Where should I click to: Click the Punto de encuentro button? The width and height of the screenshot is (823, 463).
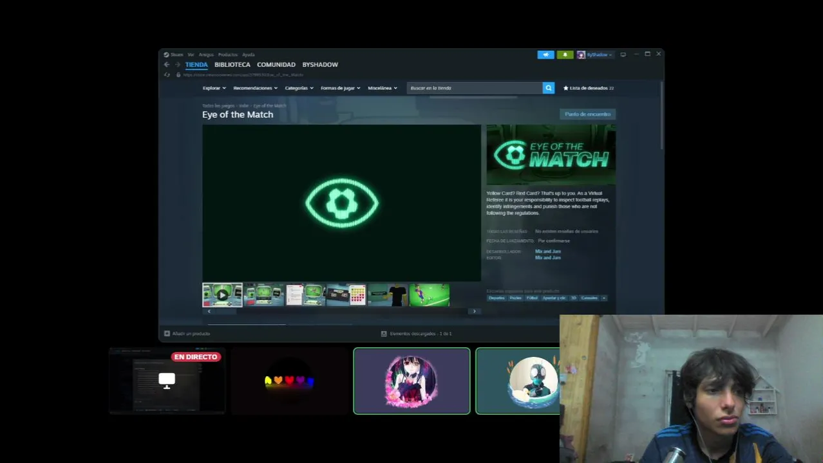pyautogui.click(x=587, y=114)
